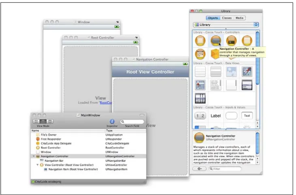Open the Library group popup menu

(226, 25)
